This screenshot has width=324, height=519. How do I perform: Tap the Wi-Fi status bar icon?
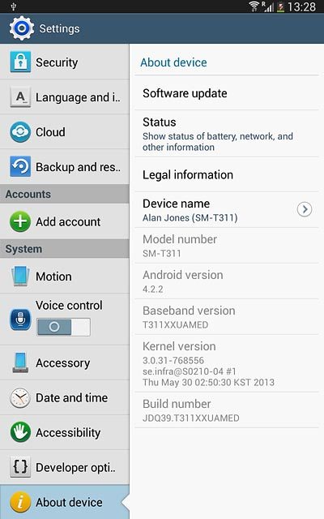click(254, 6)
